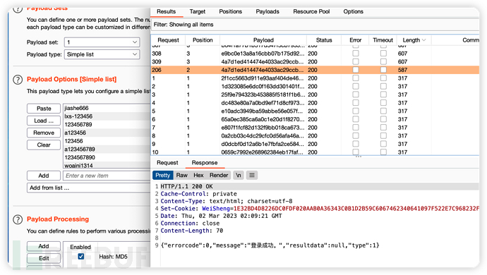Sort by Error column header
The width and height of the screenshot is (487, 275).
pyautogui.click(x=355, y=40)
